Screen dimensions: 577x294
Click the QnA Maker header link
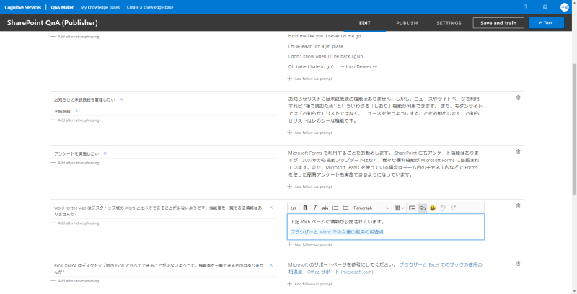[63, 7]
